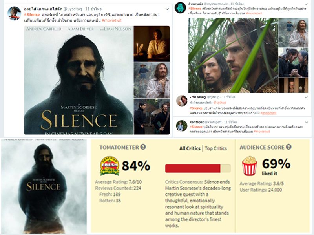Click the Certified Fresh badge icon

[x=110, y=166]
